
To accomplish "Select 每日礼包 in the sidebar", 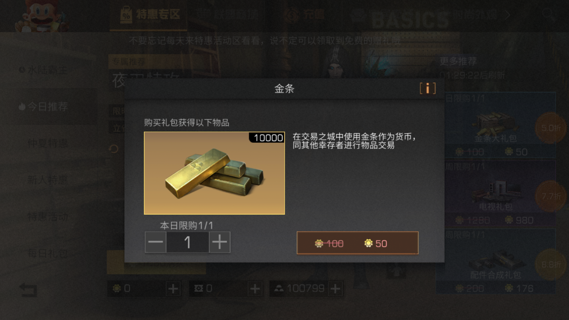I will 48,253.
